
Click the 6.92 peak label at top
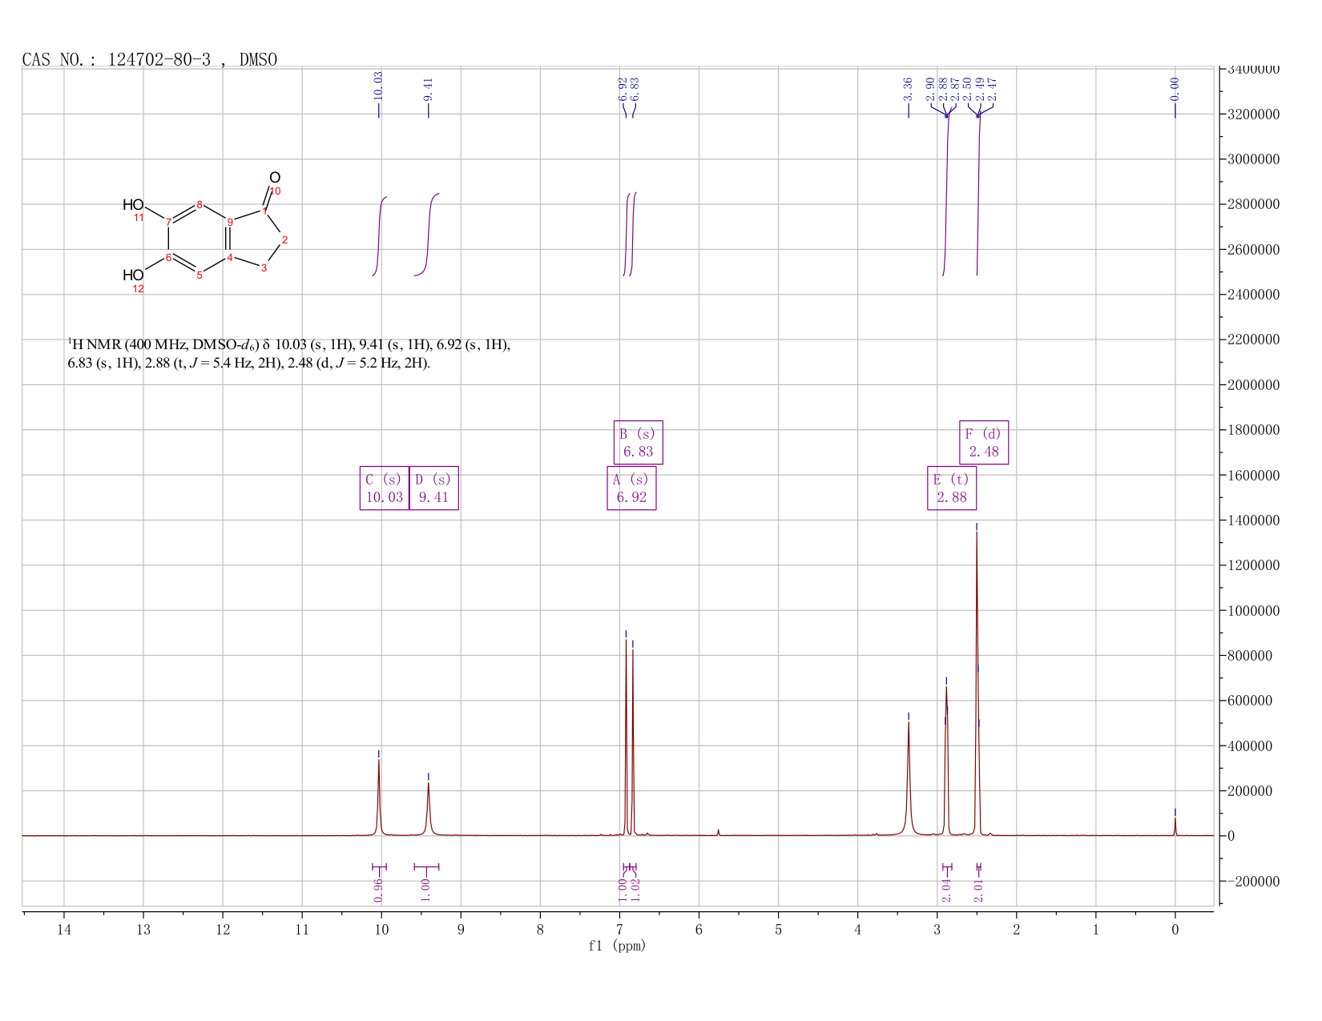click(622, 89)
